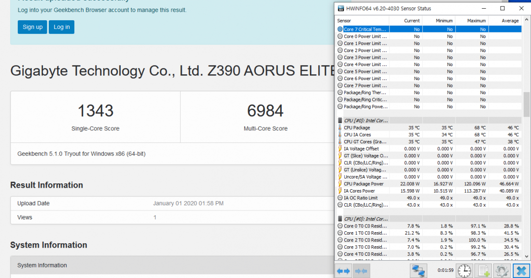531x278 pixels.
Task: Click the thermometer icon beside CPU GT Cores
Action: pyautogui.click(x=340, y=141)
